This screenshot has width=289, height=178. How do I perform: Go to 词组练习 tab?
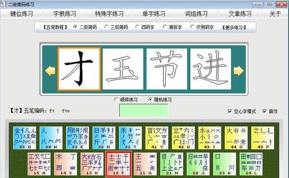[196, 14]
